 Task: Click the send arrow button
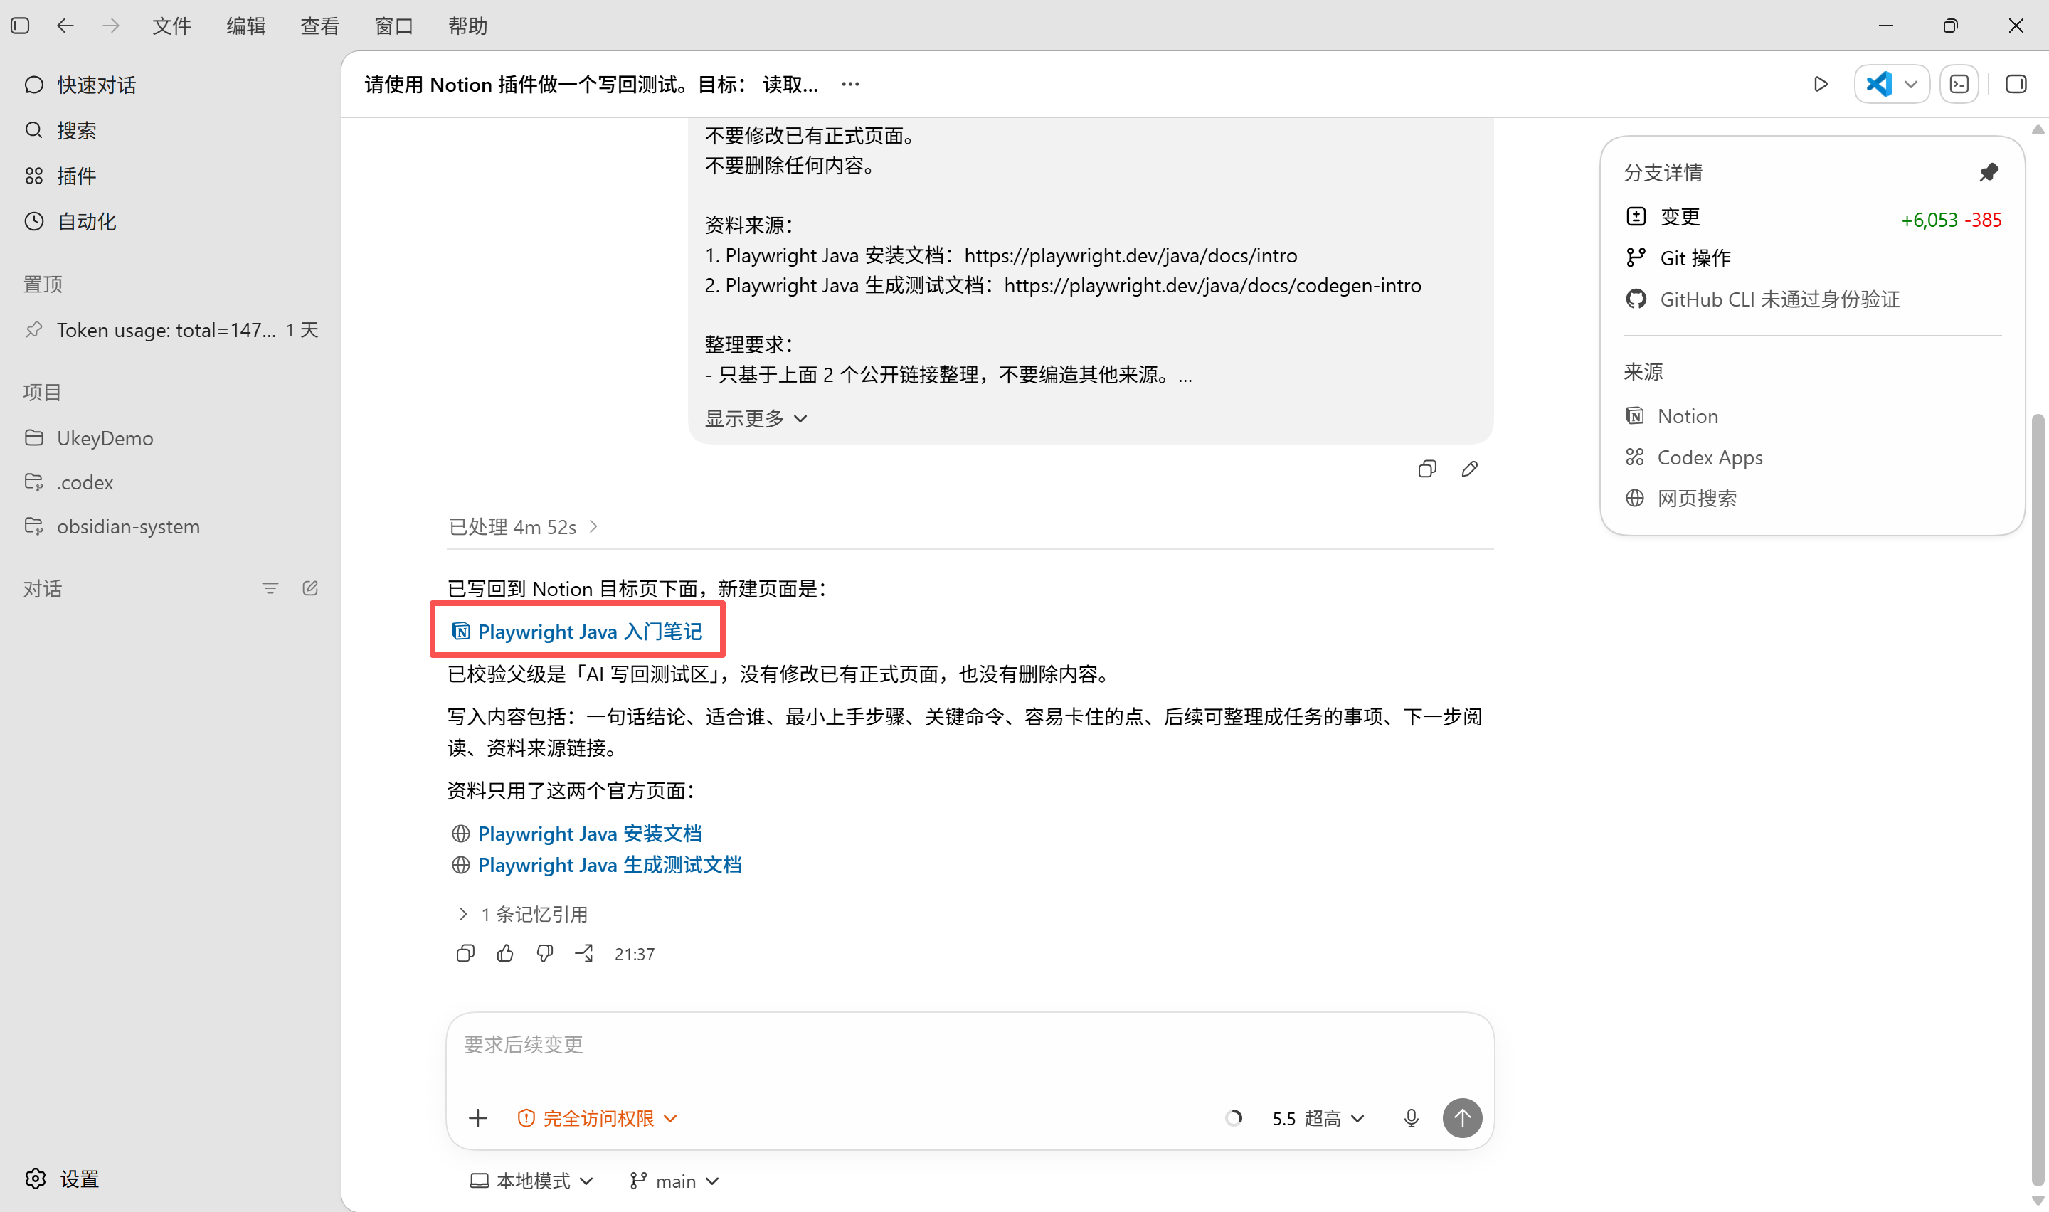point(1462,1119)
